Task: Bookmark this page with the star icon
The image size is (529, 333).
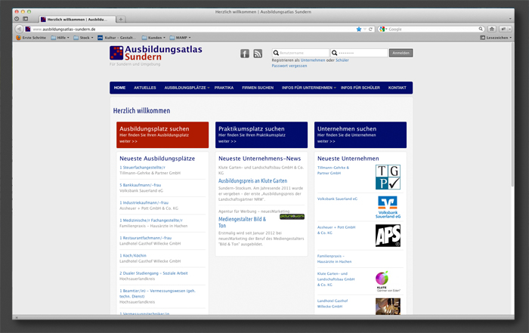Action: point(359,29)
